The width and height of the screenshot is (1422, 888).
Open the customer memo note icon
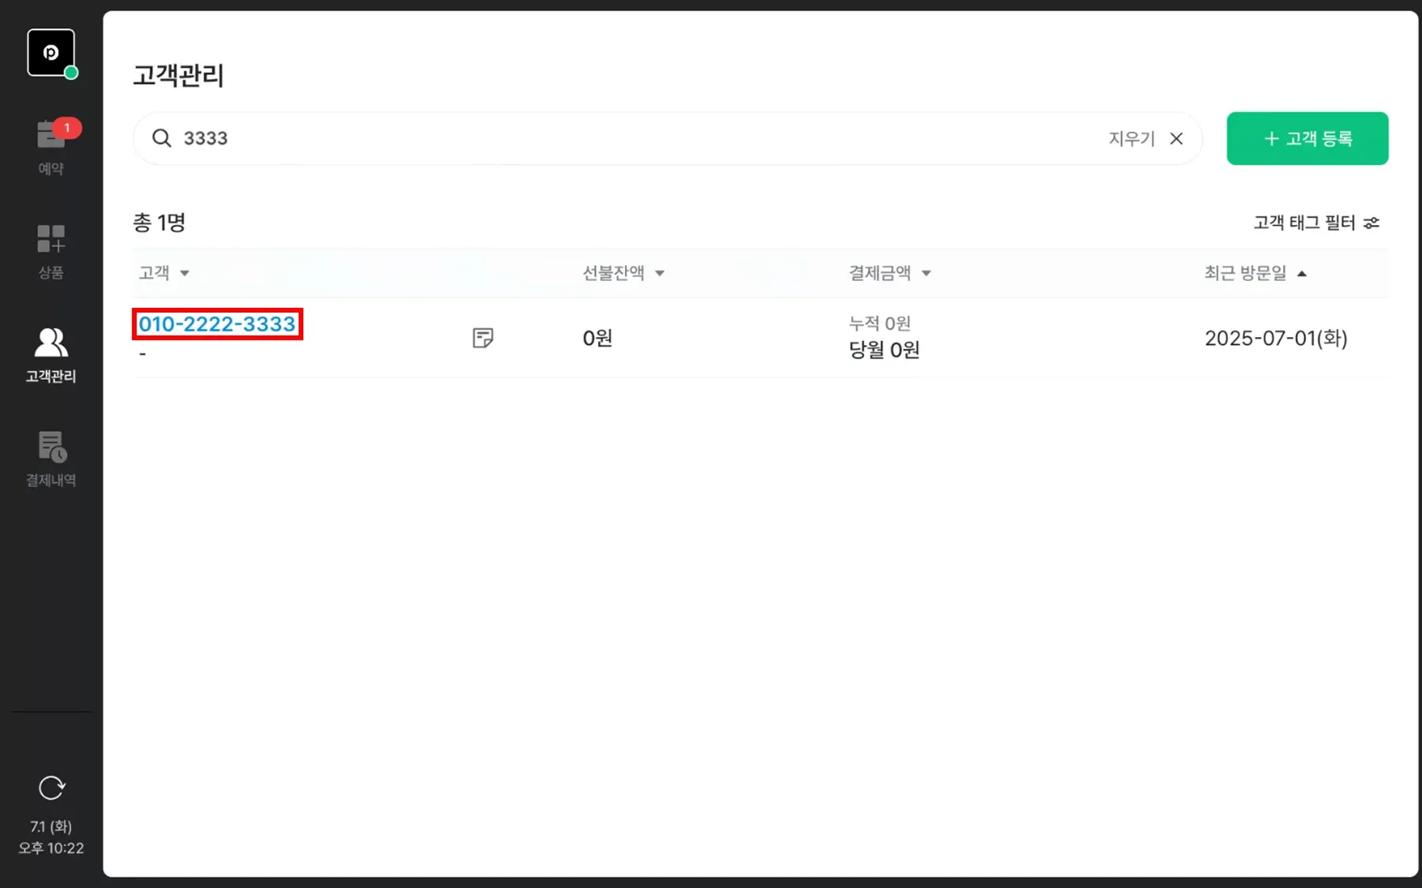[x=483, y=338]
